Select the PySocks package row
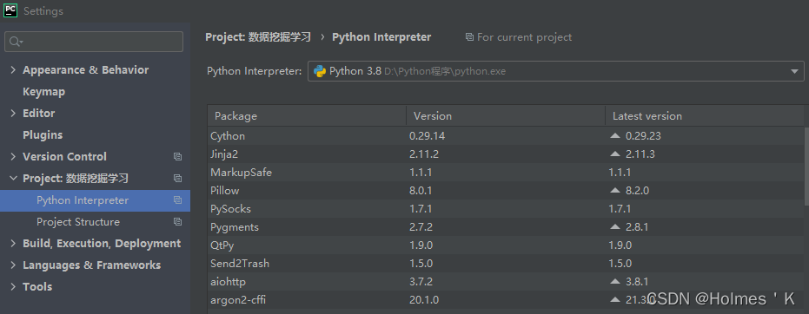Screen dimensions: 809x314 [x=506, y=209]
